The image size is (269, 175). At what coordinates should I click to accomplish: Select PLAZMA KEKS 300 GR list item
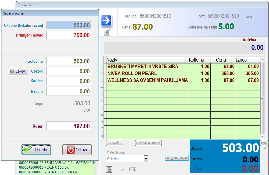point(48,172)
